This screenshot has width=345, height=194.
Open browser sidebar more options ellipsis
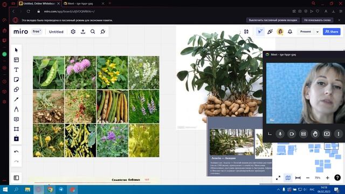click(4, 181)
